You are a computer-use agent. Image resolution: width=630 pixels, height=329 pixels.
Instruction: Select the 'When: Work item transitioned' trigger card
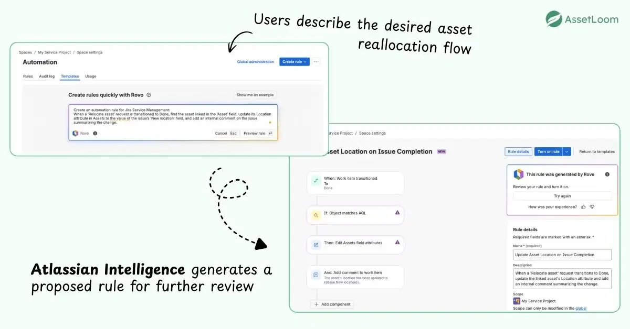coord(355,183)
